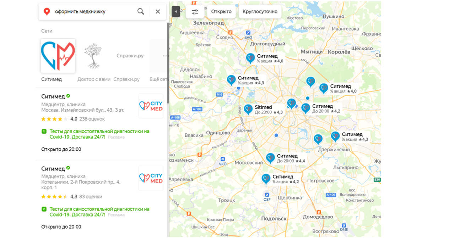Clear search with the X icon
Image resolution: width=476 pixels, height=240 pixels.
coord(158,11)
